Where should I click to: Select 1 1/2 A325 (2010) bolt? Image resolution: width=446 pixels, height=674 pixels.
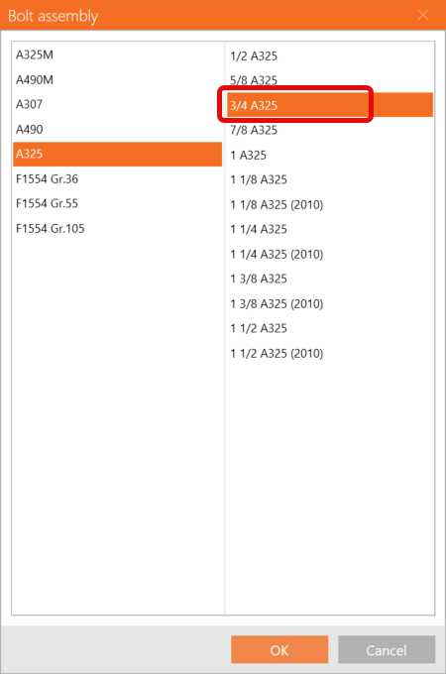click(x=330, y=353)
